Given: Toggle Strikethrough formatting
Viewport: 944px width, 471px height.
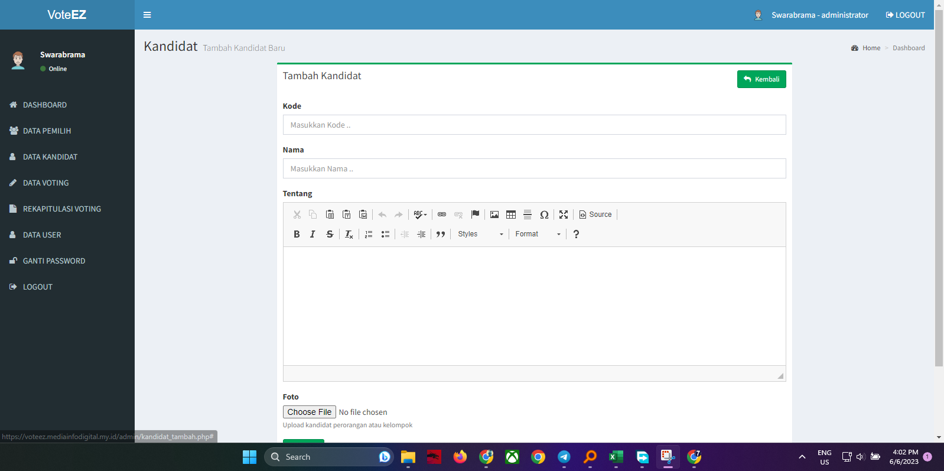Looking at the screenshot, I should [x=330, y=234].
